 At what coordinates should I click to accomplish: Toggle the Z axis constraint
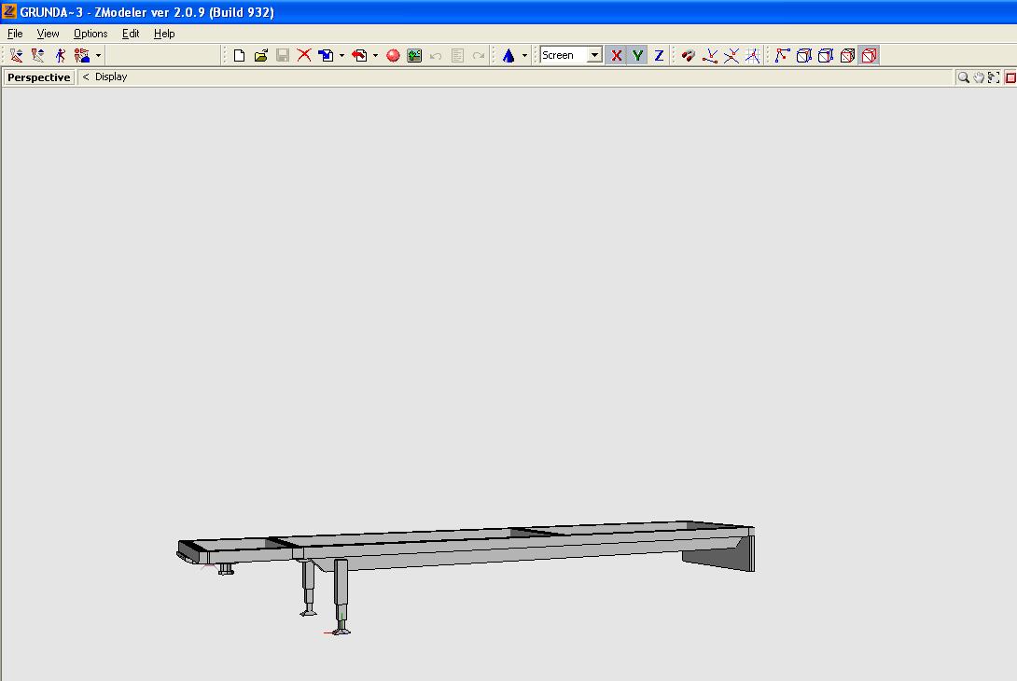659,56
